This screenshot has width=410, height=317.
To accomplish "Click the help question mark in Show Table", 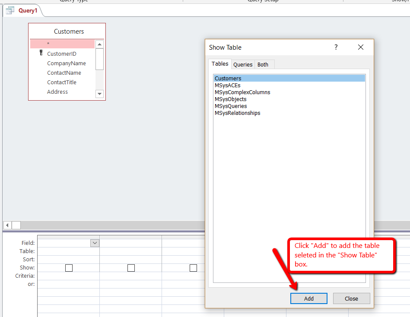I will (336, 48).
